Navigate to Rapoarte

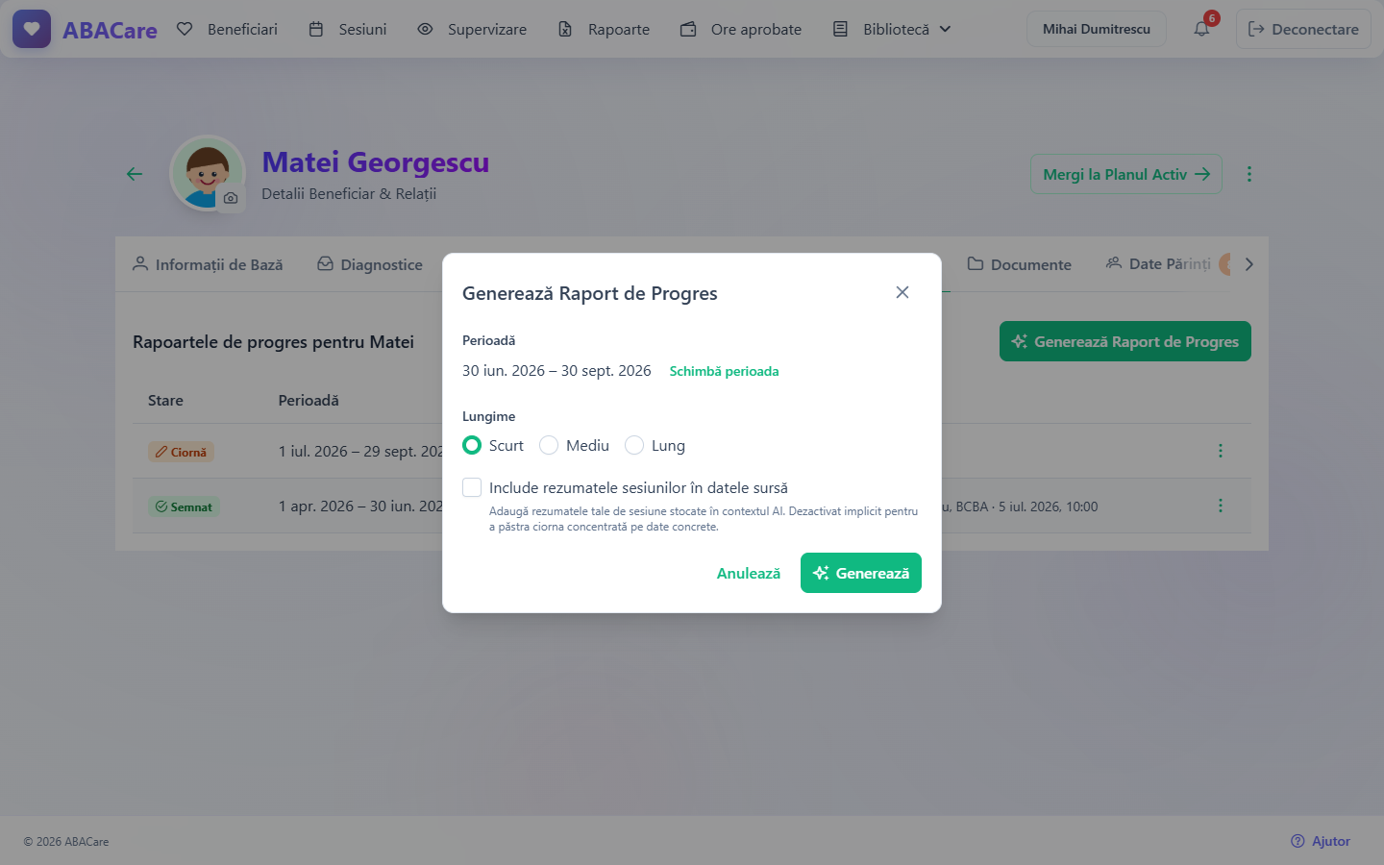[x=604, y=29]
